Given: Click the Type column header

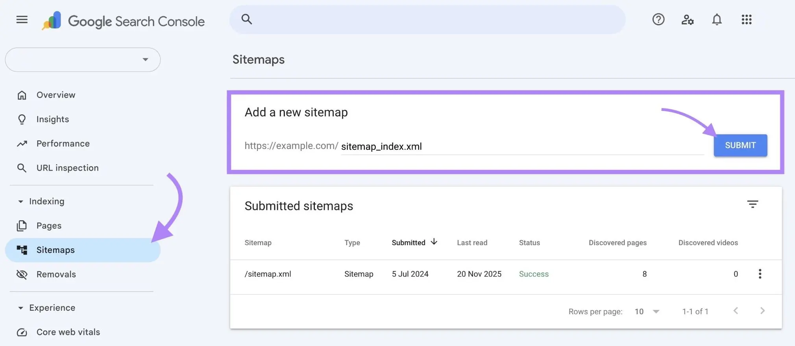Looking at the screenshot, I should click(x=352, y=243).
